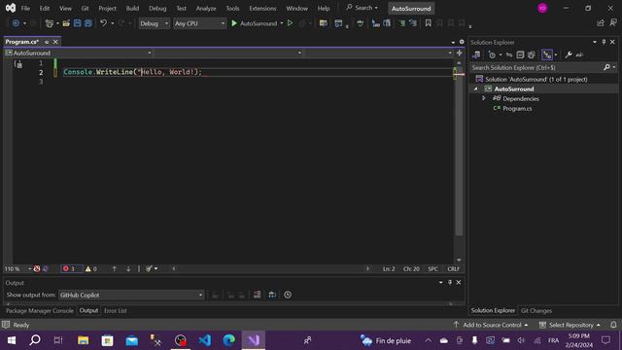Click the Save icon in toolbar

pyautogui.click(x=77, y=23)
